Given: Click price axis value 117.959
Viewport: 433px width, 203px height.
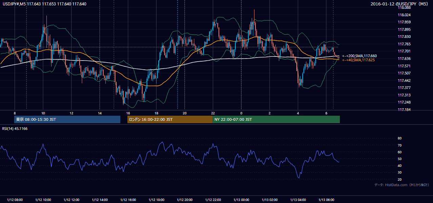Looking at the screenshot, I should [x=404, y=22].
